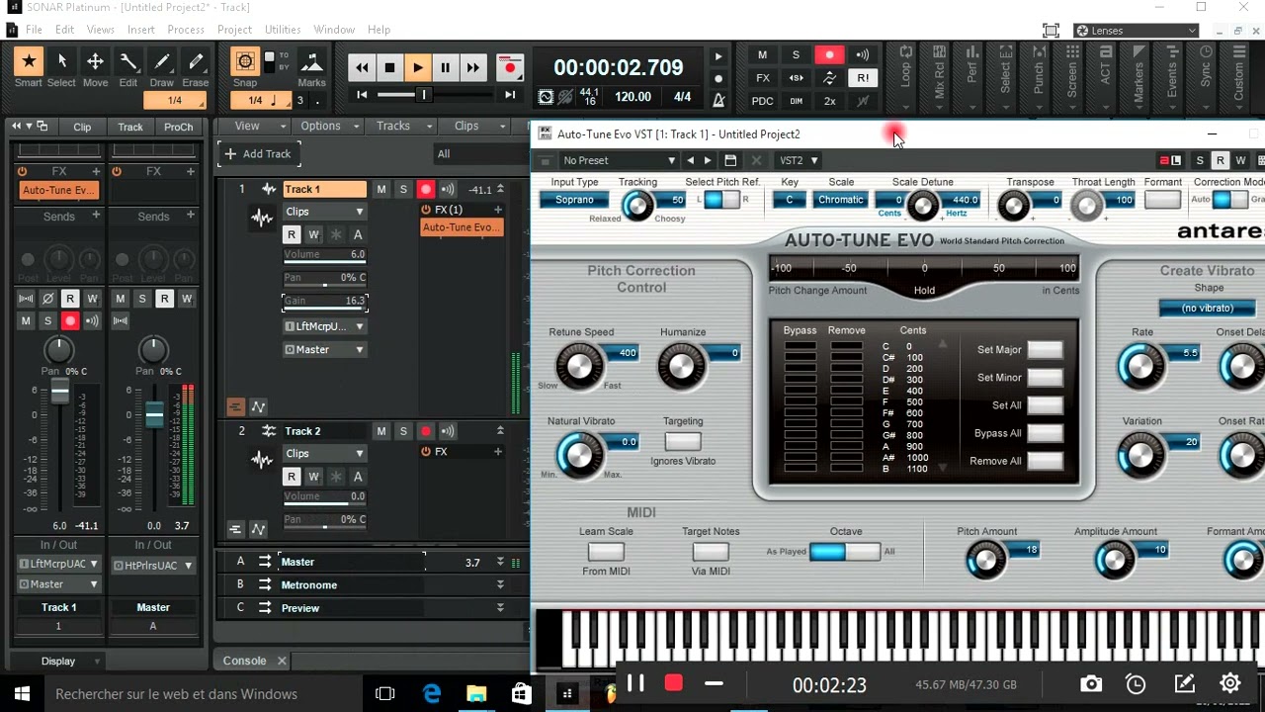Viewport: 1265px width, 712px height.
Task: Open the File menu
Action: click(x=34, y=30)
